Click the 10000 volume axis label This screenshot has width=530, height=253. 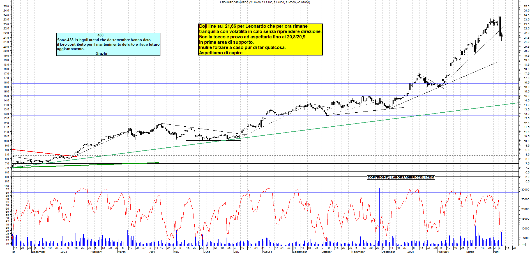coord(525,229)
